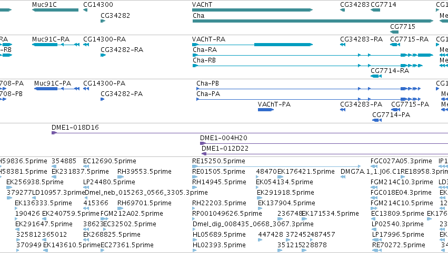
Task: Select the Muc91C gene feature bar
Action: (55, 10)
